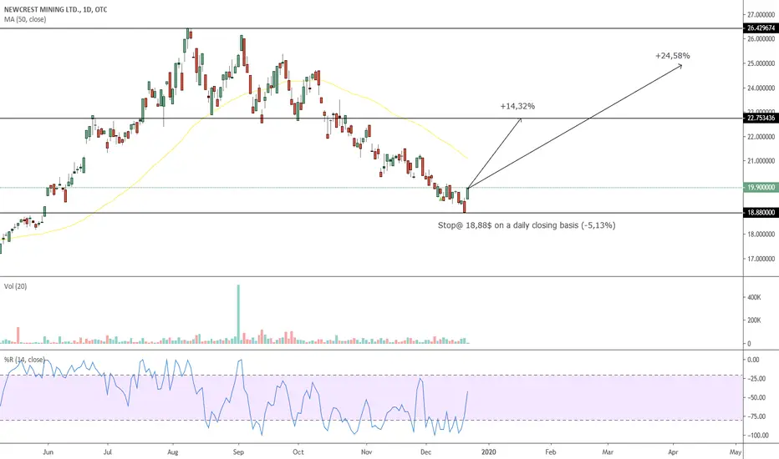Click the 26.429674 price level label
The height and width of the screenshot is (459, 779).
point(761,28)
